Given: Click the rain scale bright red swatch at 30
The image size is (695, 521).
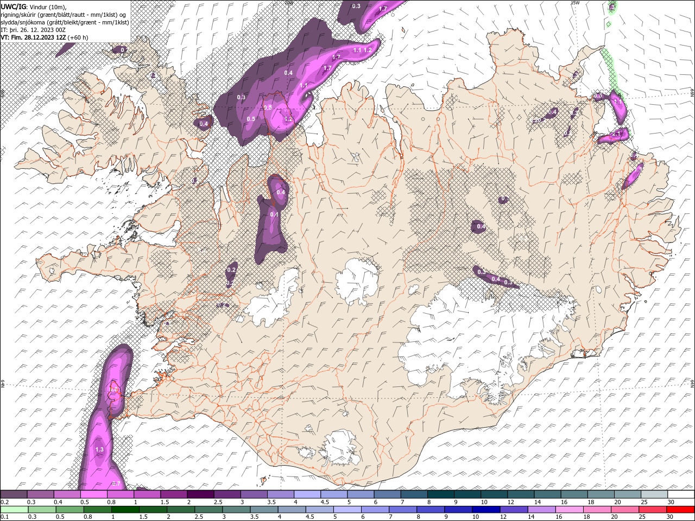Looking at the screenshot, I should click(681, 510).
